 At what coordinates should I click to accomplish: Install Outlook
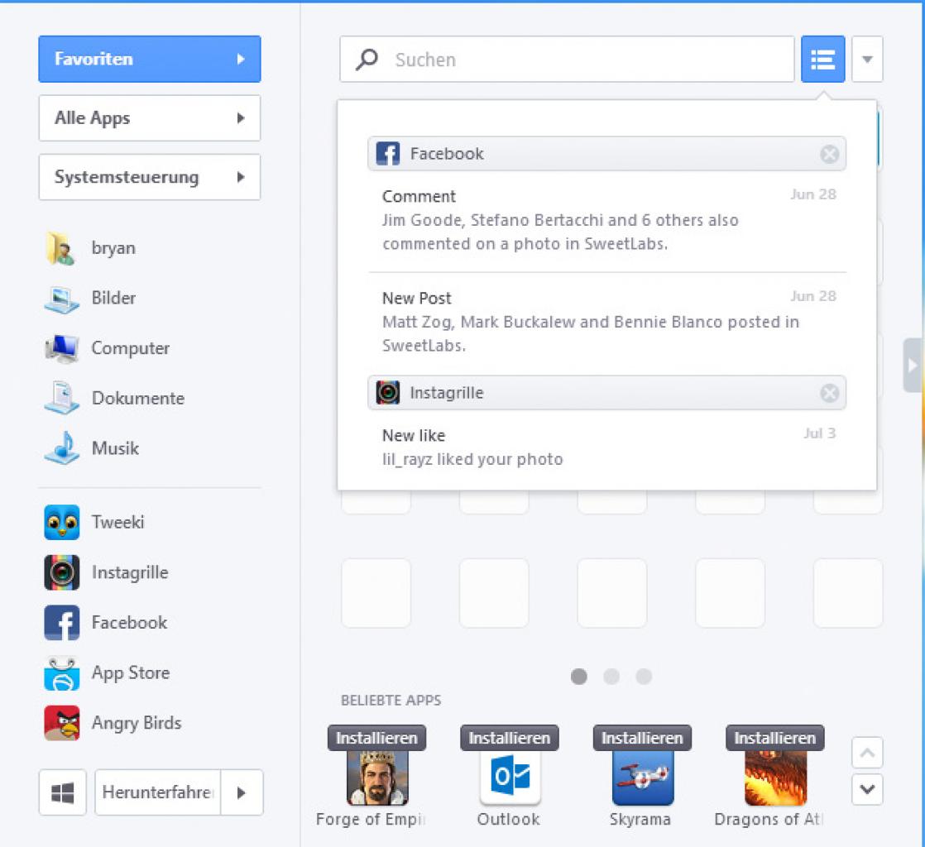(x=510, y=738)
